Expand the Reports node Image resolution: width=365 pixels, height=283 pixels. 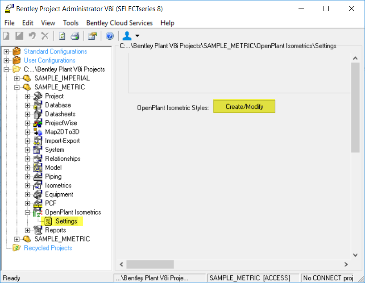click(x=28, y=230)
